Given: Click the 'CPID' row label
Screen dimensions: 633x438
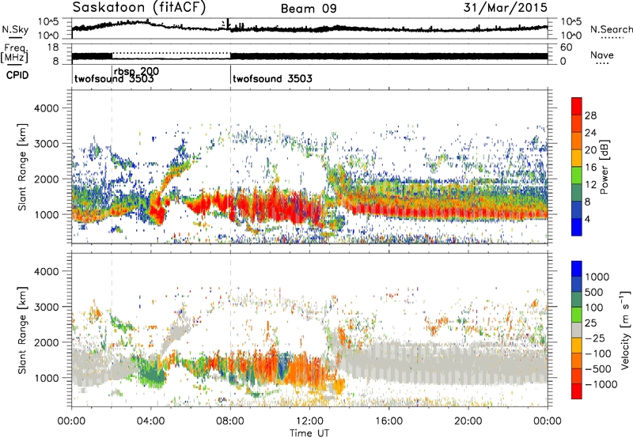Looking at the screenshot, I should [17, 75].
